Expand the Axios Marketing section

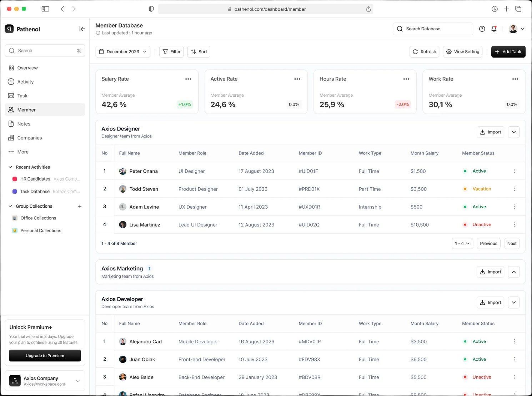click(x=513, y=272)
